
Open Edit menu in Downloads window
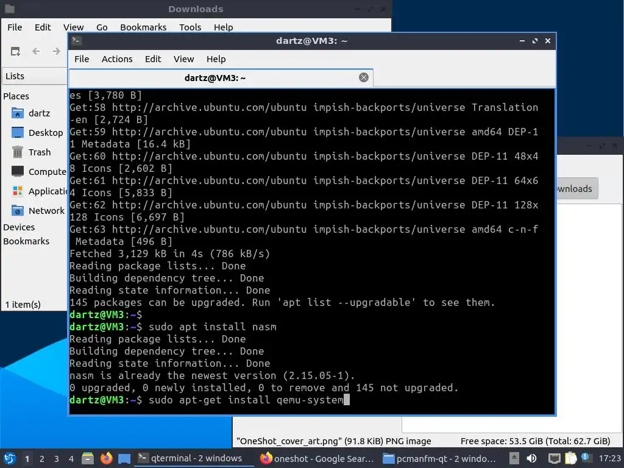tap(43, 27)
